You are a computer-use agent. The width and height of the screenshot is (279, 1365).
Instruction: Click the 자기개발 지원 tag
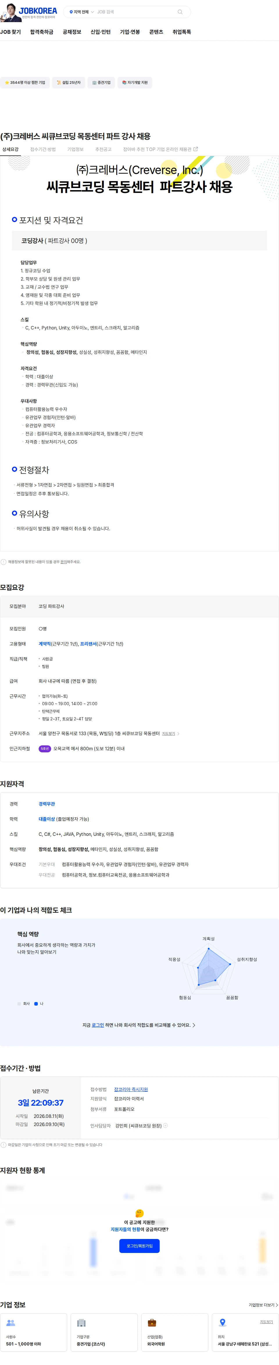(x=135, y=83)
